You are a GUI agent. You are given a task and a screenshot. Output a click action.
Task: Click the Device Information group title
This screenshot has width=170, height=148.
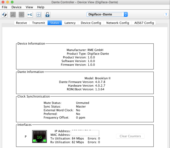[x=31, y=43]
